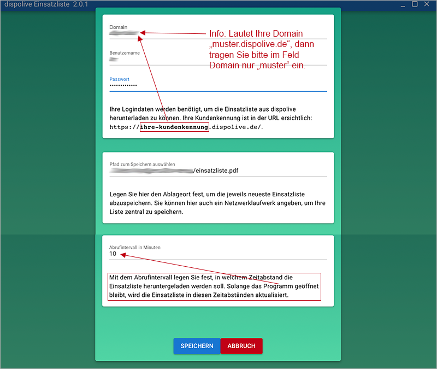Maximize the dispolive Einsatzliste window
437x369 pixels.
[415, 4]
